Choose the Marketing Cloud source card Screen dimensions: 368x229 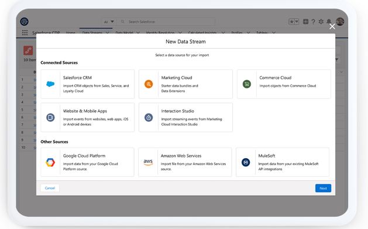point(185,84)
